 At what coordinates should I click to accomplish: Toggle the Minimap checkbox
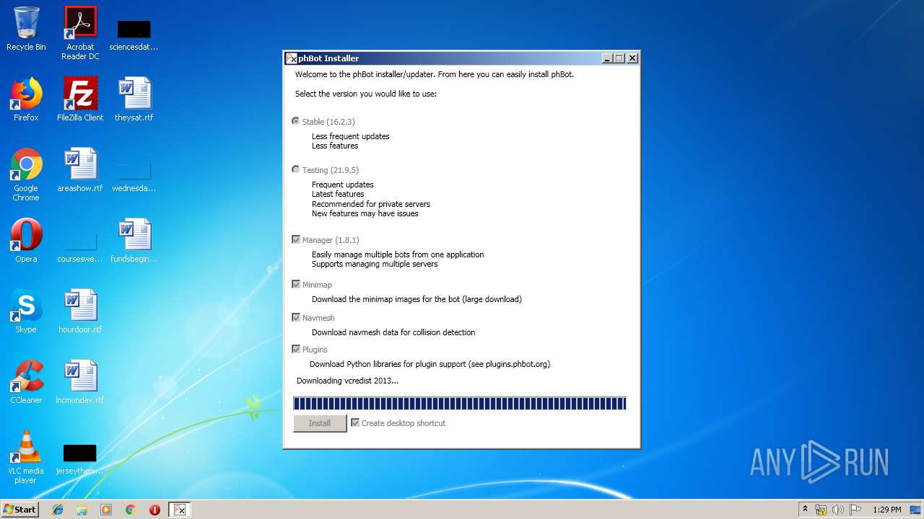(311, 285)
